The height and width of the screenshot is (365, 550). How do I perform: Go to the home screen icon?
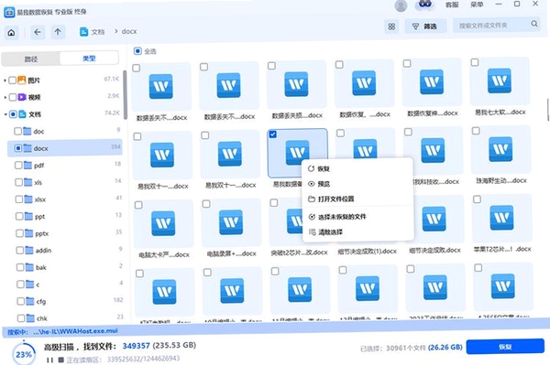click(x=11, y=33)
